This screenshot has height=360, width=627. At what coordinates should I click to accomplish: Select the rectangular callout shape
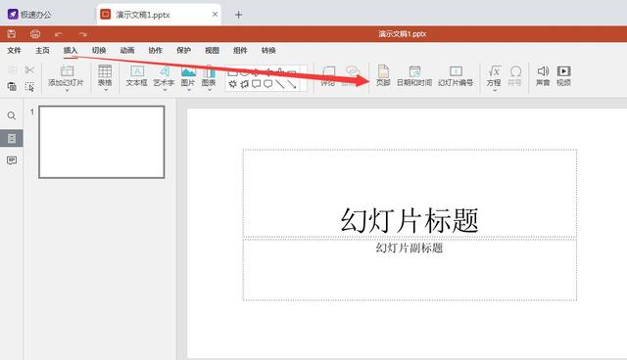[x=257, y=84]
